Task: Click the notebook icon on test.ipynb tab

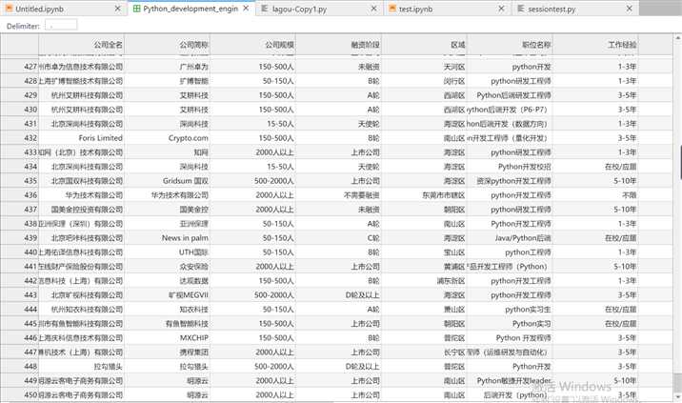Action: tap(392, 9)
